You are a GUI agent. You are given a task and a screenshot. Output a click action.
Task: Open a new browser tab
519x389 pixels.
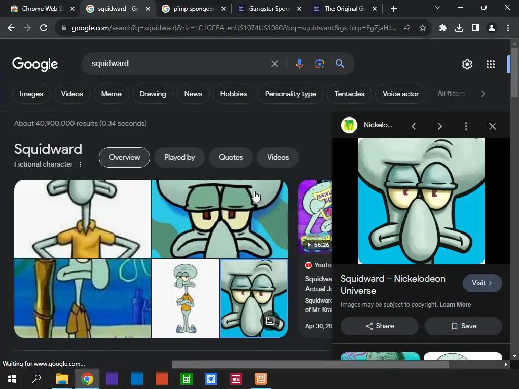[393, 9]
